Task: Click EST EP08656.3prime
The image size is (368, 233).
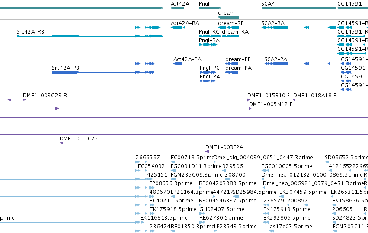Action: tap(171, 183)
